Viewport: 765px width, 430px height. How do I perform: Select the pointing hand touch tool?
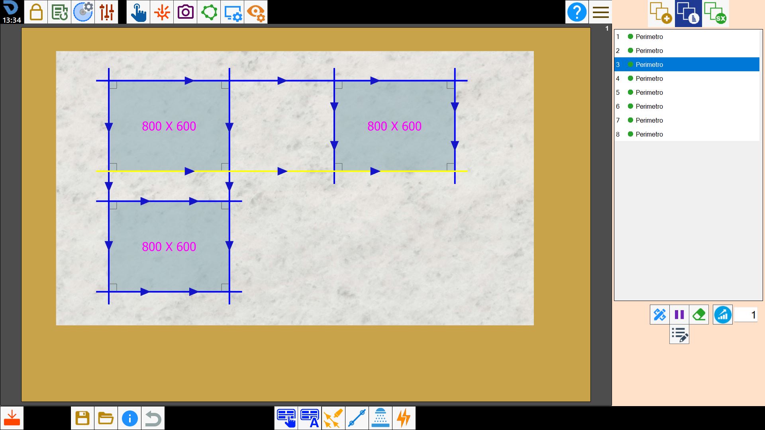point(138,12)
